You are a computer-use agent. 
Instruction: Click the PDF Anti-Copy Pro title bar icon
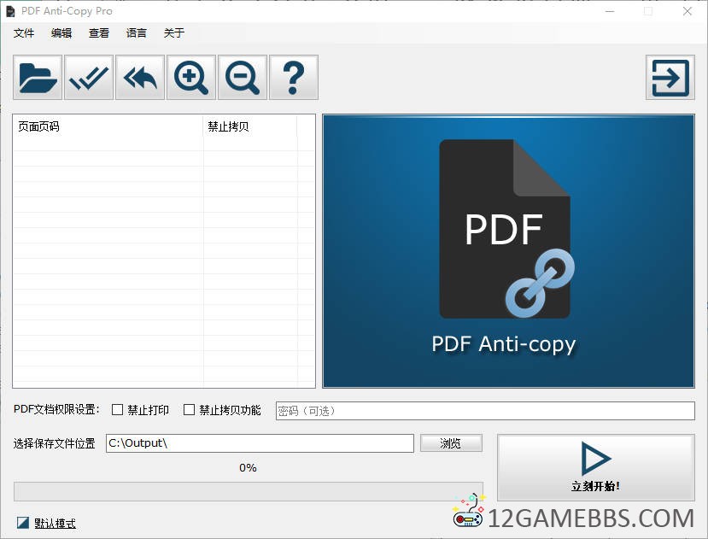(10, 11)
